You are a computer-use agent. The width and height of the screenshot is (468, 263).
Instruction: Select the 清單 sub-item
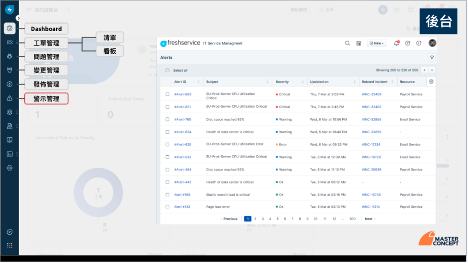pos(110,38)
